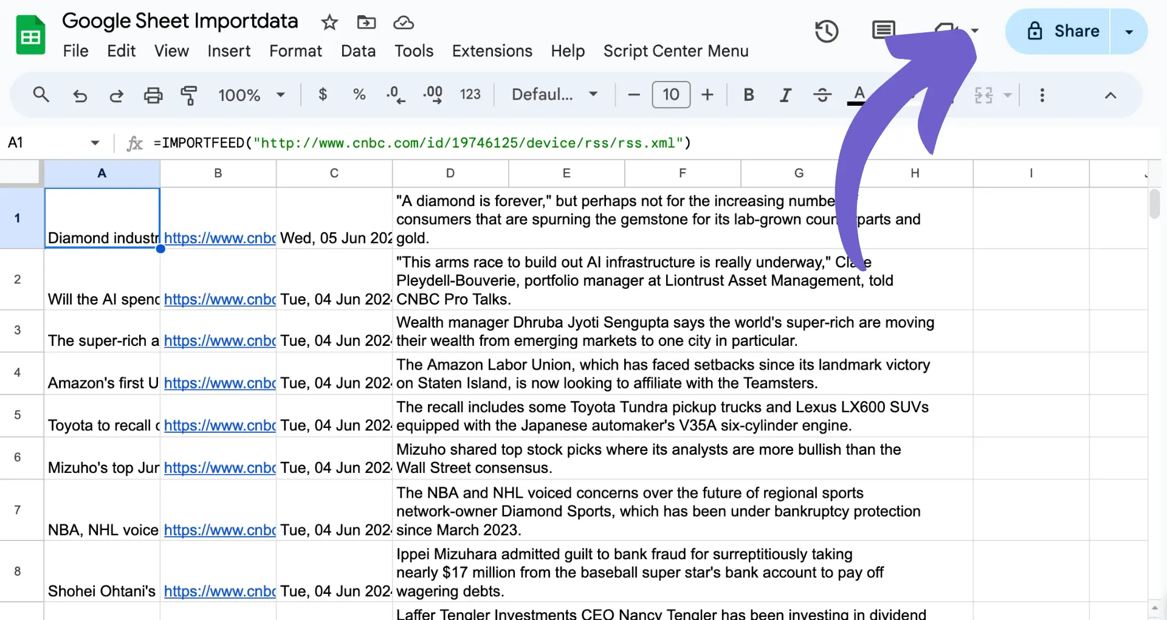Undo the last action

(80, 95)
